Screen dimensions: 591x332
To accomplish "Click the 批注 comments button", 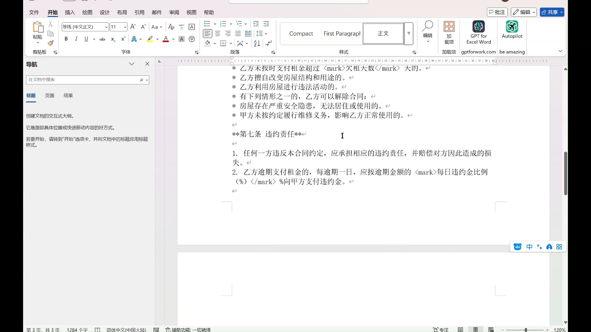I will tap(497, 12).
